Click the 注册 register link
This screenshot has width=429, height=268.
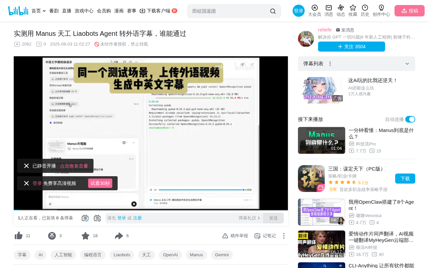137,218
